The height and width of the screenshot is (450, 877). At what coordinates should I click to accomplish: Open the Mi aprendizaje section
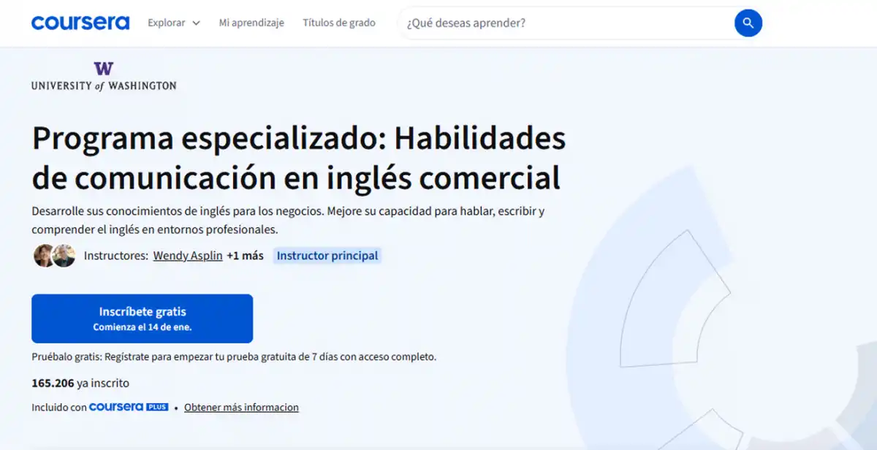pos(251,23)
